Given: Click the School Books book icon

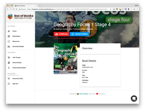Looking at the screenshot, I should pyautogui.click(x=9, y=63).
